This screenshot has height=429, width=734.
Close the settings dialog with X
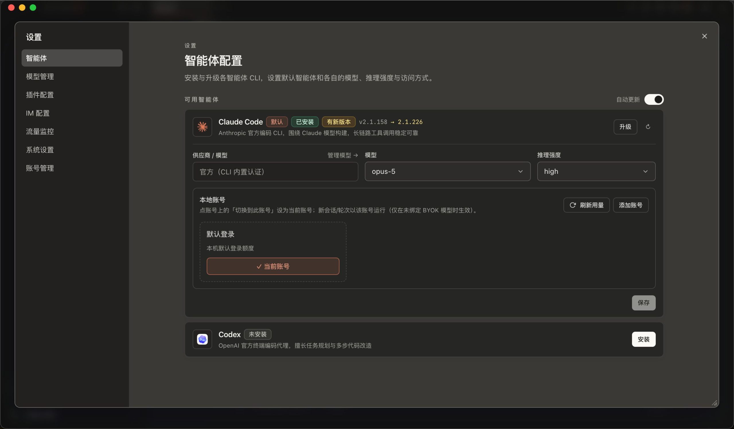coord(704,36)
